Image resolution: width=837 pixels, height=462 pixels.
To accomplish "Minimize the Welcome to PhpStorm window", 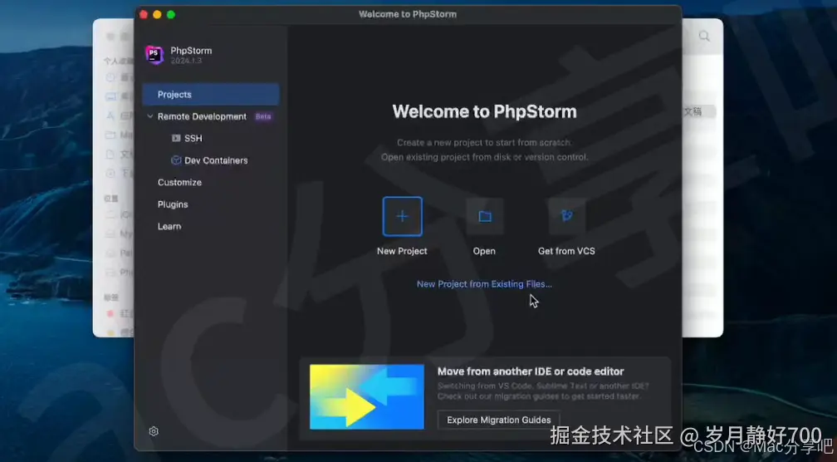I will pyautogui.click(x=157, y=14).
